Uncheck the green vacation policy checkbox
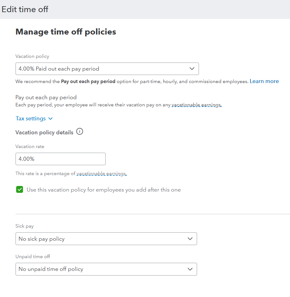290x297 pixels. click(x=20, y=190)
